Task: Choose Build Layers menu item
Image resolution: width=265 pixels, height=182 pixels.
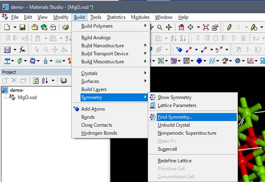Action: (110, 89)
